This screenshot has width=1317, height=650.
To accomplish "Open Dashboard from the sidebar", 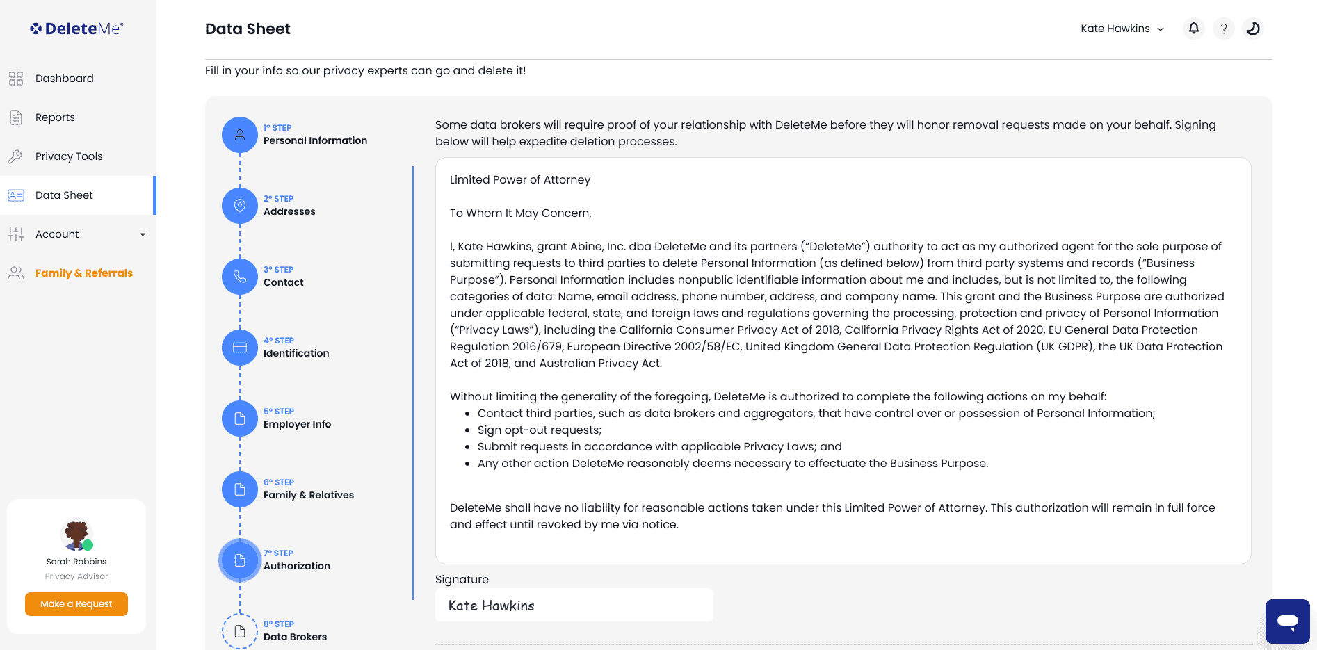I will (64, 79).
